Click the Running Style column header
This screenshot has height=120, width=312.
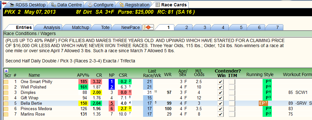tap(260, 75)
